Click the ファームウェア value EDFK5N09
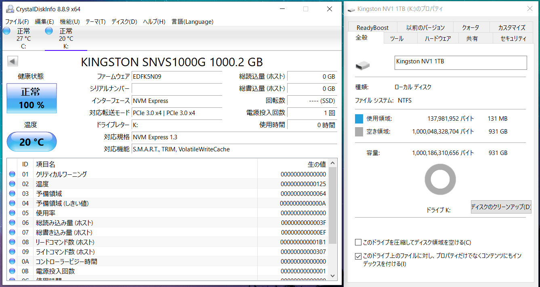The height and width of the screenshot is (287, 540). point(177,76)
